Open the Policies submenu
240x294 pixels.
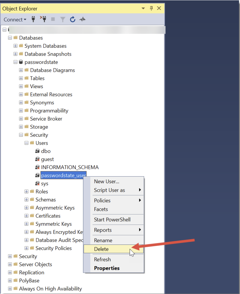tap(114, 200)
